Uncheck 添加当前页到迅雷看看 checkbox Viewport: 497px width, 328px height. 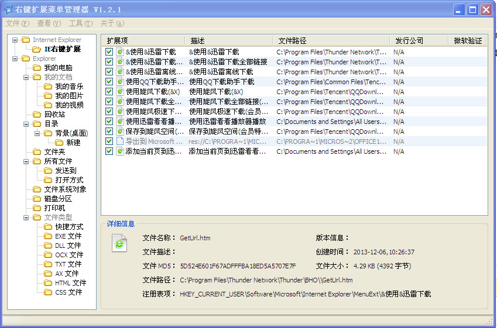tap(109, 151)
